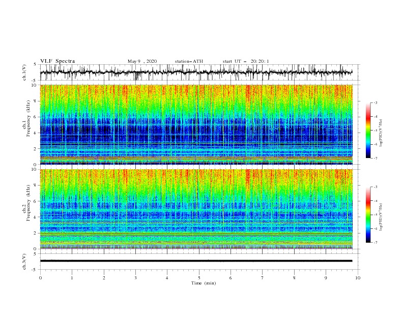Screen dimensions: 403x312
Task: Click the "8" kHz tick of ch.2 spectrogram
Action: [x=36, y=186]
